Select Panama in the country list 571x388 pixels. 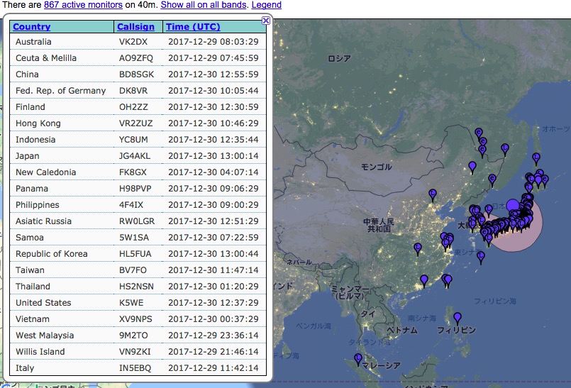pos(32,189)
